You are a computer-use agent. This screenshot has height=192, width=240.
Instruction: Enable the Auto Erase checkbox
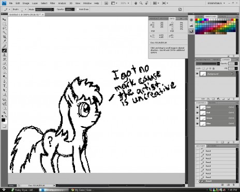click(78, 9)
